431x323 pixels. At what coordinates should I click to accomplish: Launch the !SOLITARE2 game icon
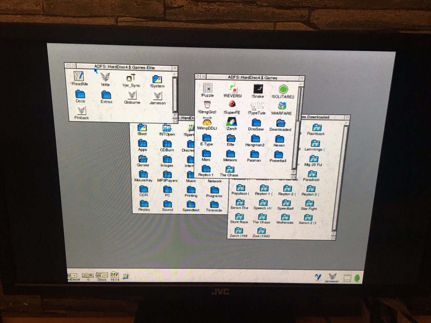tap(283, 90)
